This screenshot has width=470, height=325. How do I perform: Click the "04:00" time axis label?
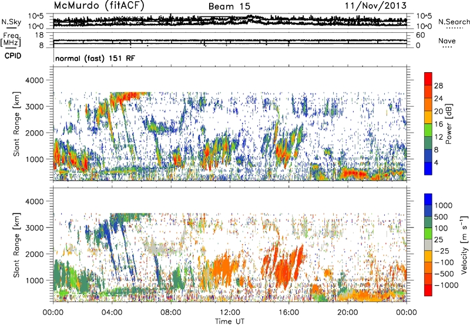pyautogui.click(x=112, y=313)
